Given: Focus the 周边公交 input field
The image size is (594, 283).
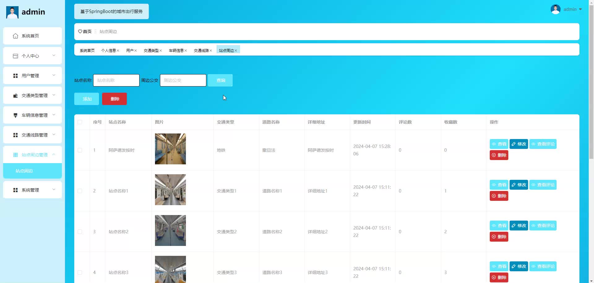Looking at the screenshot, I should (183, 80).
